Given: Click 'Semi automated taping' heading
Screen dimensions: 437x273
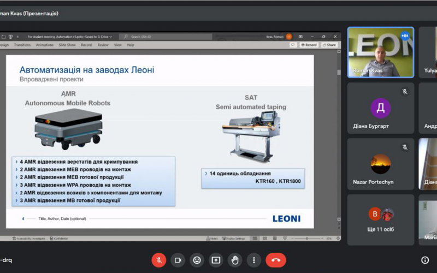Looking at the screenshot, I should click(x=251, y=107).
